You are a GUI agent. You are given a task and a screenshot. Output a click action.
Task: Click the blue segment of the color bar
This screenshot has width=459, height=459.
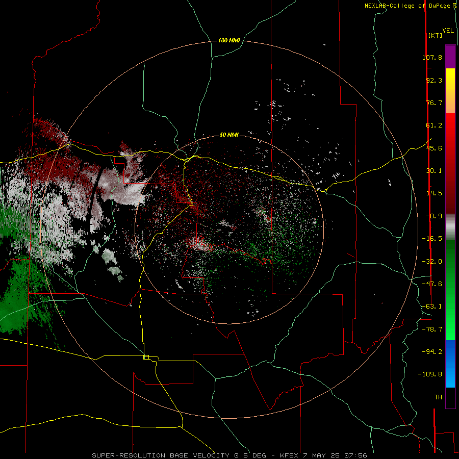point(450,364)
